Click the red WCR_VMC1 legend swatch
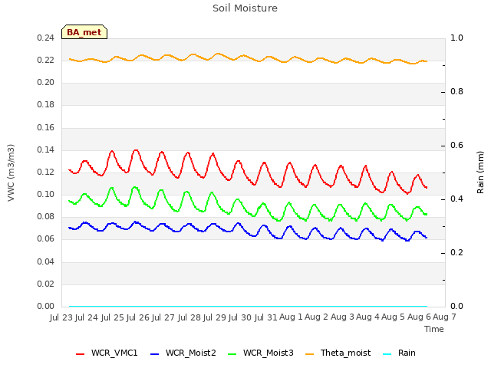This screenshot has height=368, width=491. click(x=80, y=354)
